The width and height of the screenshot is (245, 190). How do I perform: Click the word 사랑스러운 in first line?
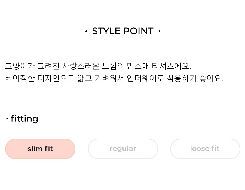click(x=81, y=66)
